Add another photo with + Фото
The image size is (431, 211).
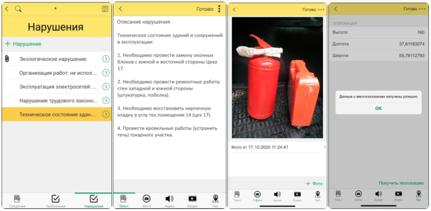[314, 183]
